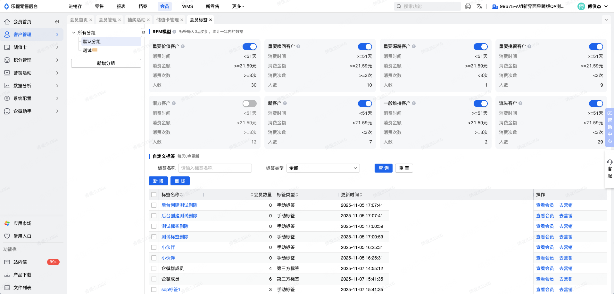Click help icon next to 潜力客户
This screenshot has height=294, width=614.
(174, 103)
